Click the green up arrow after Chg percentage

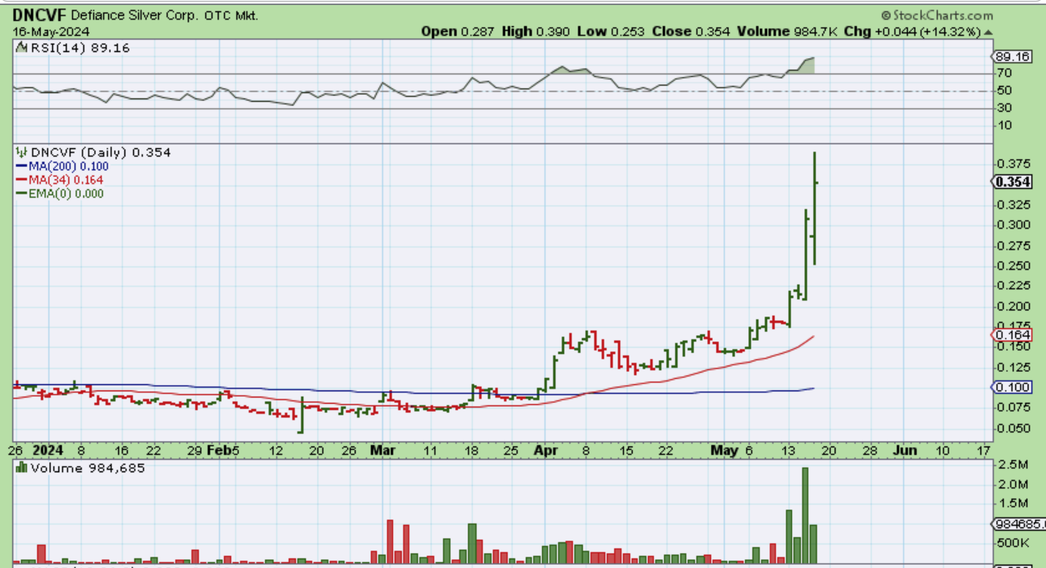pos(988,32)
